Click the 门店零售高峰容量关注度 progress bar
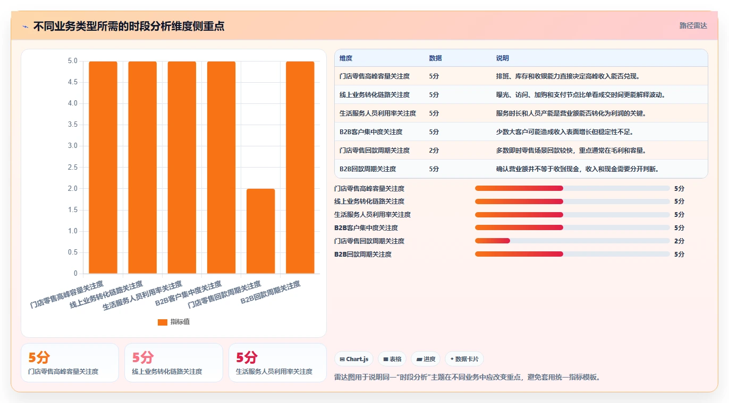 click(572, 188)
